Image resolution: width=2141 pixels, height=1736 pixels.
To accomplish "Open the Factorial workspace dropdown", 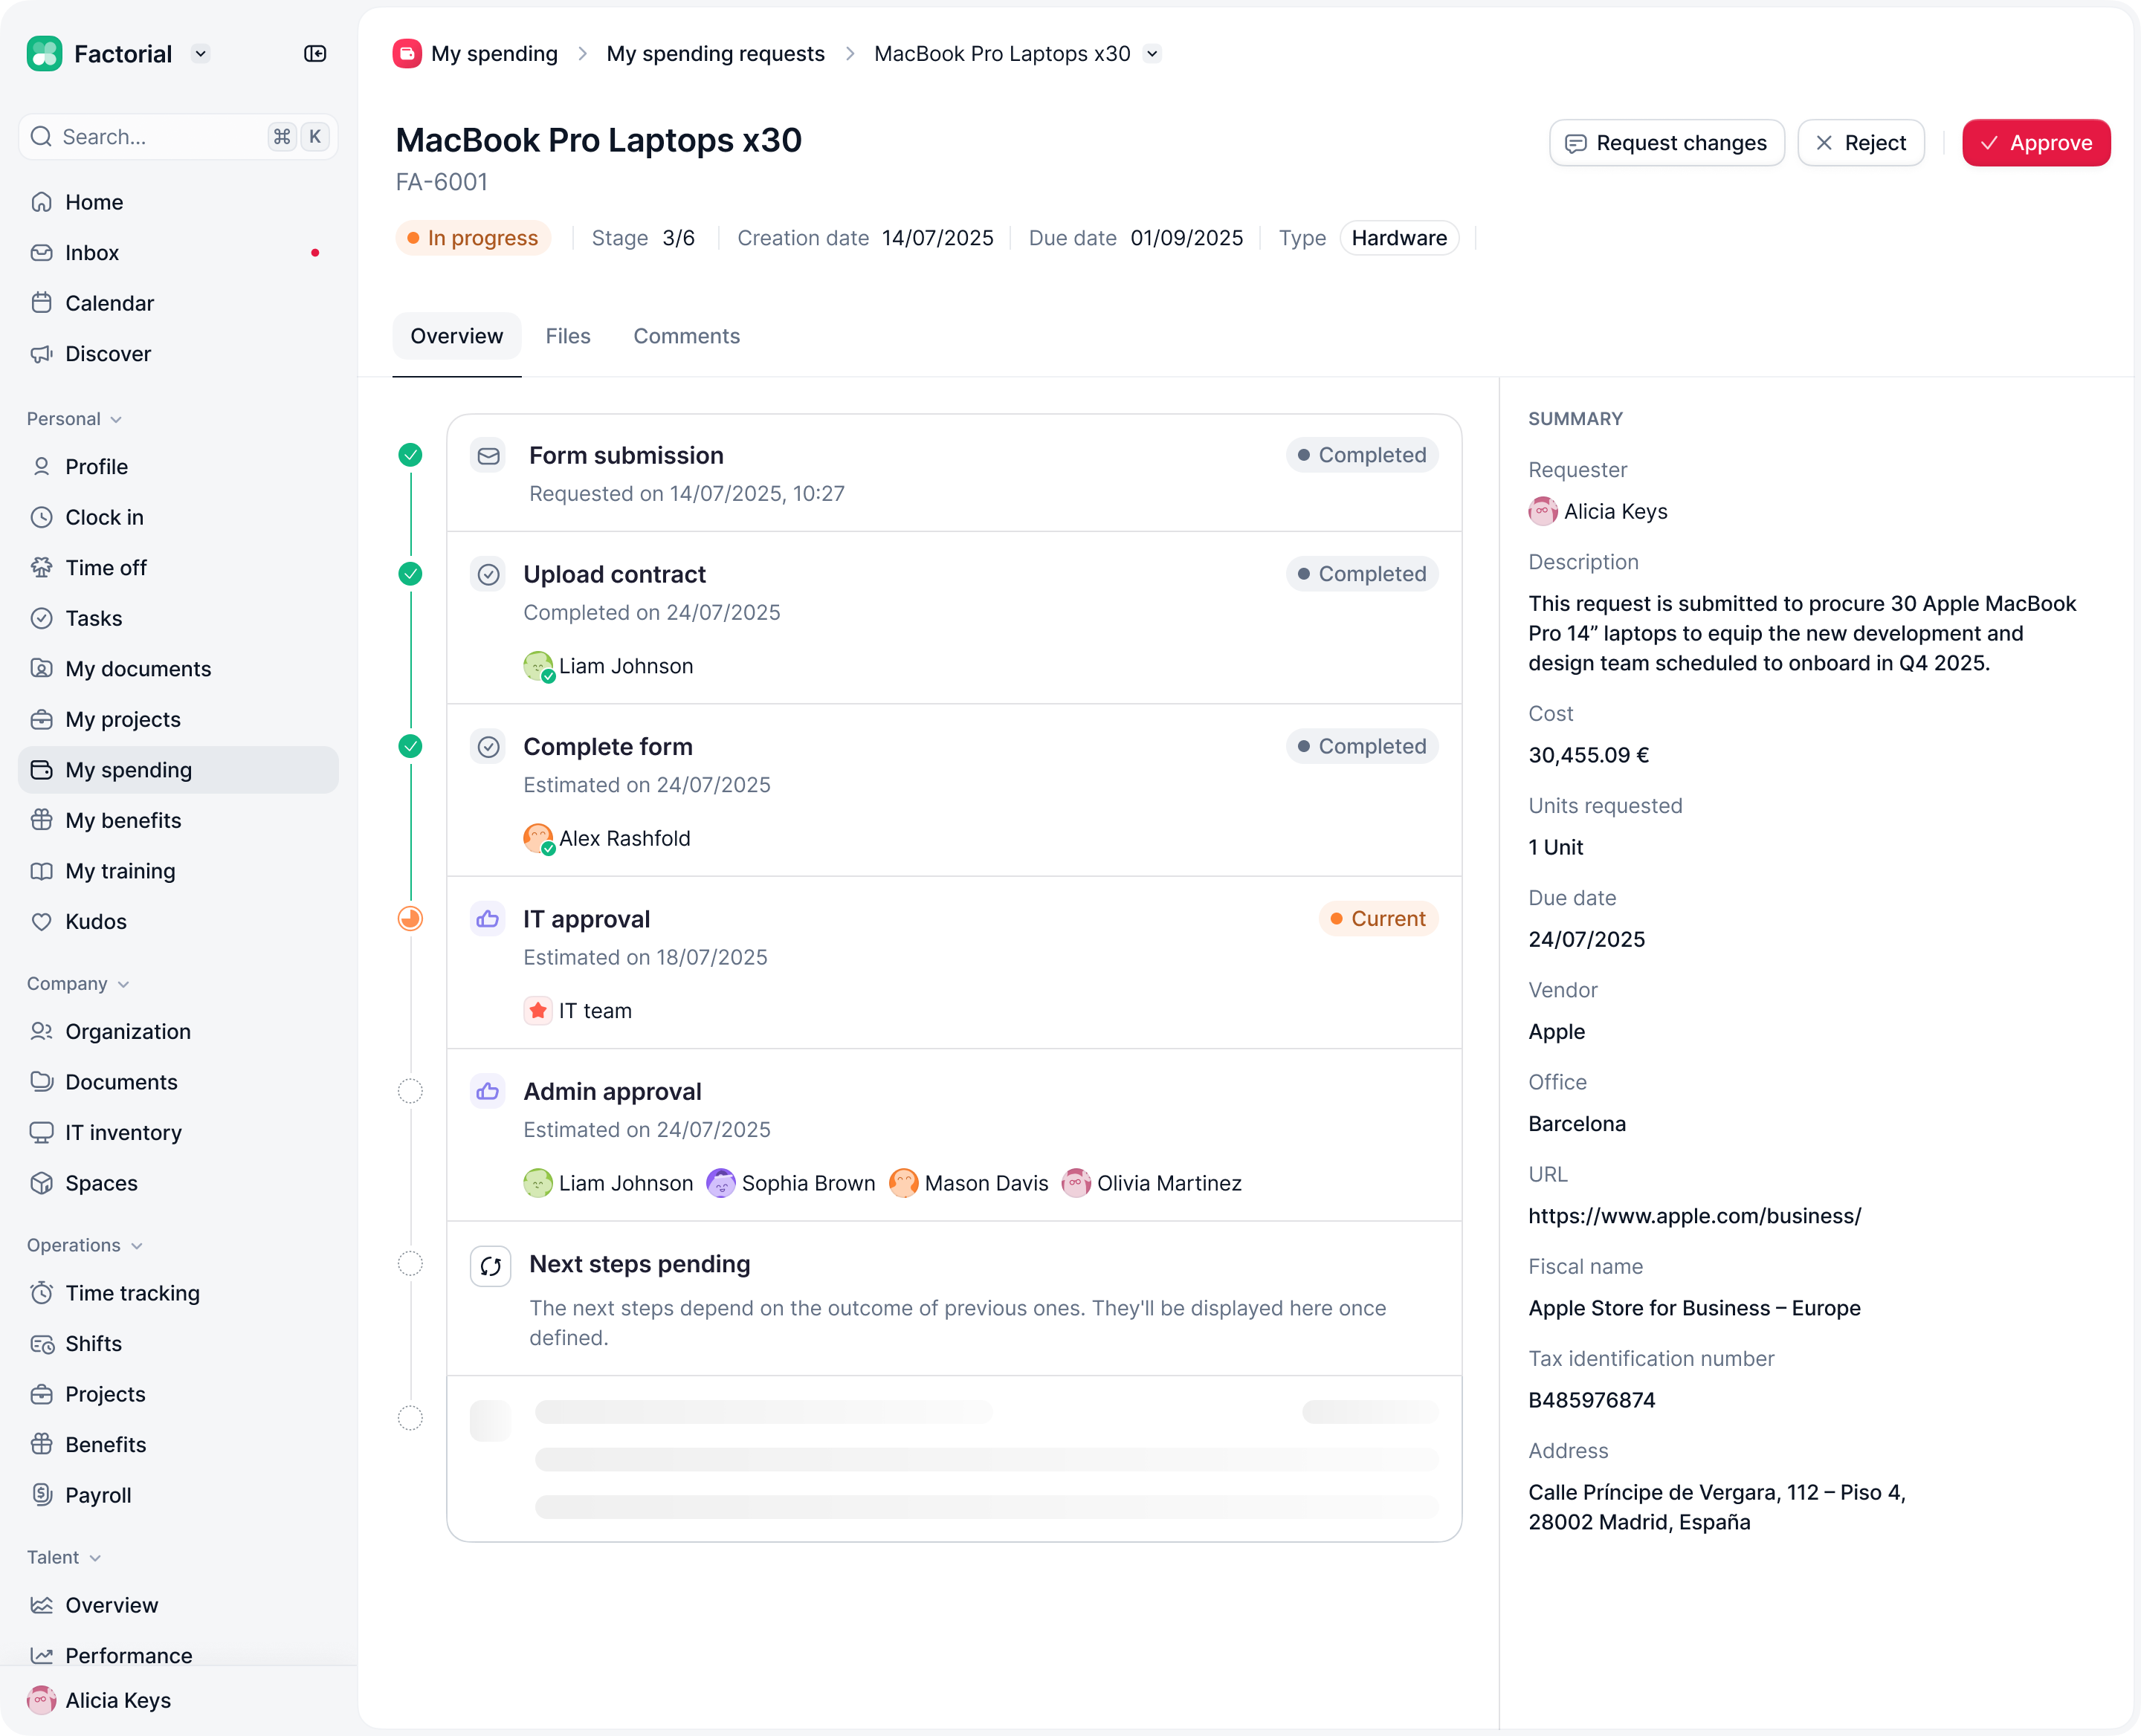I will 201,54.
